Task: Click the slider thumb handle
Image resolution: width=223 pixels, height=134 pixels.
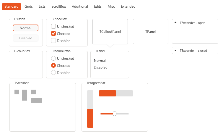Action: [x=115, y=114]
